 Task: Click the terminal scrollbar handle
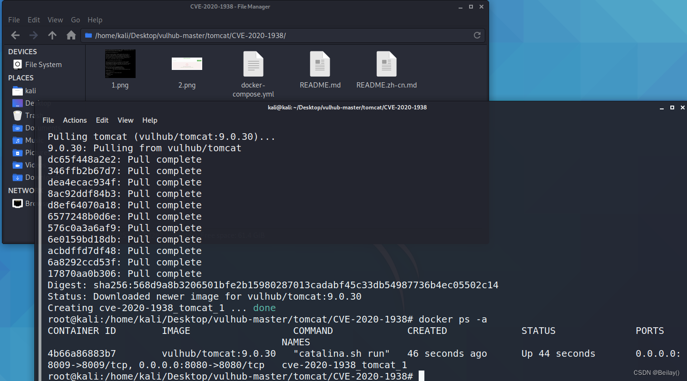(40, 267)
